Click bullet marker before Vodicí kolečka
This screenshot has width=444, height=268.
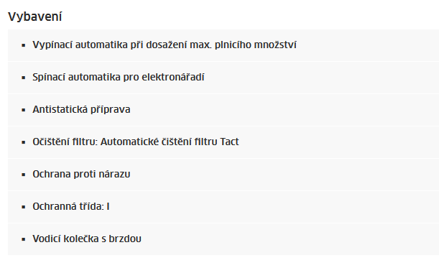(24, 239)
